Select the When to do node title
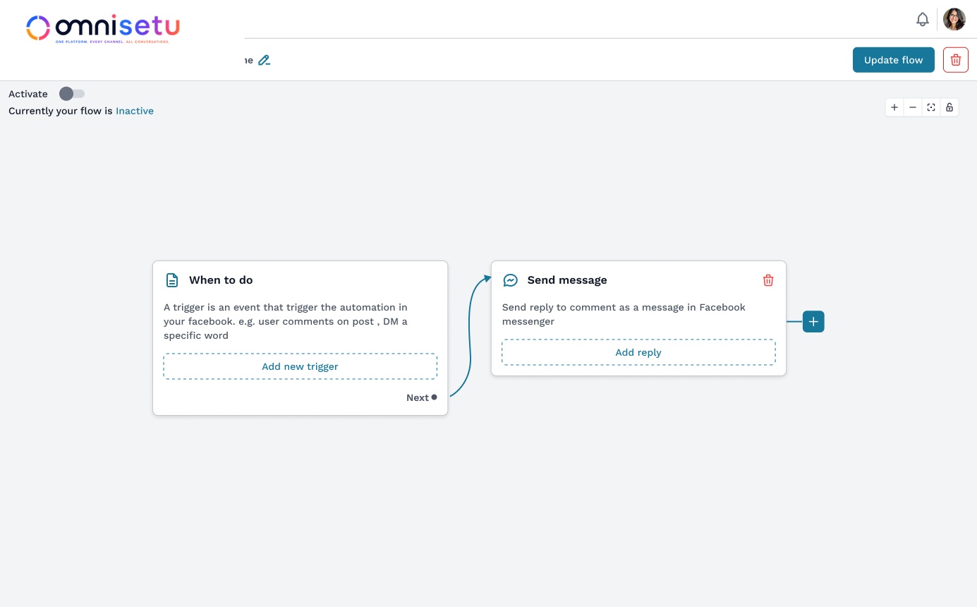 pyautogui.click(x=221, y=280)
